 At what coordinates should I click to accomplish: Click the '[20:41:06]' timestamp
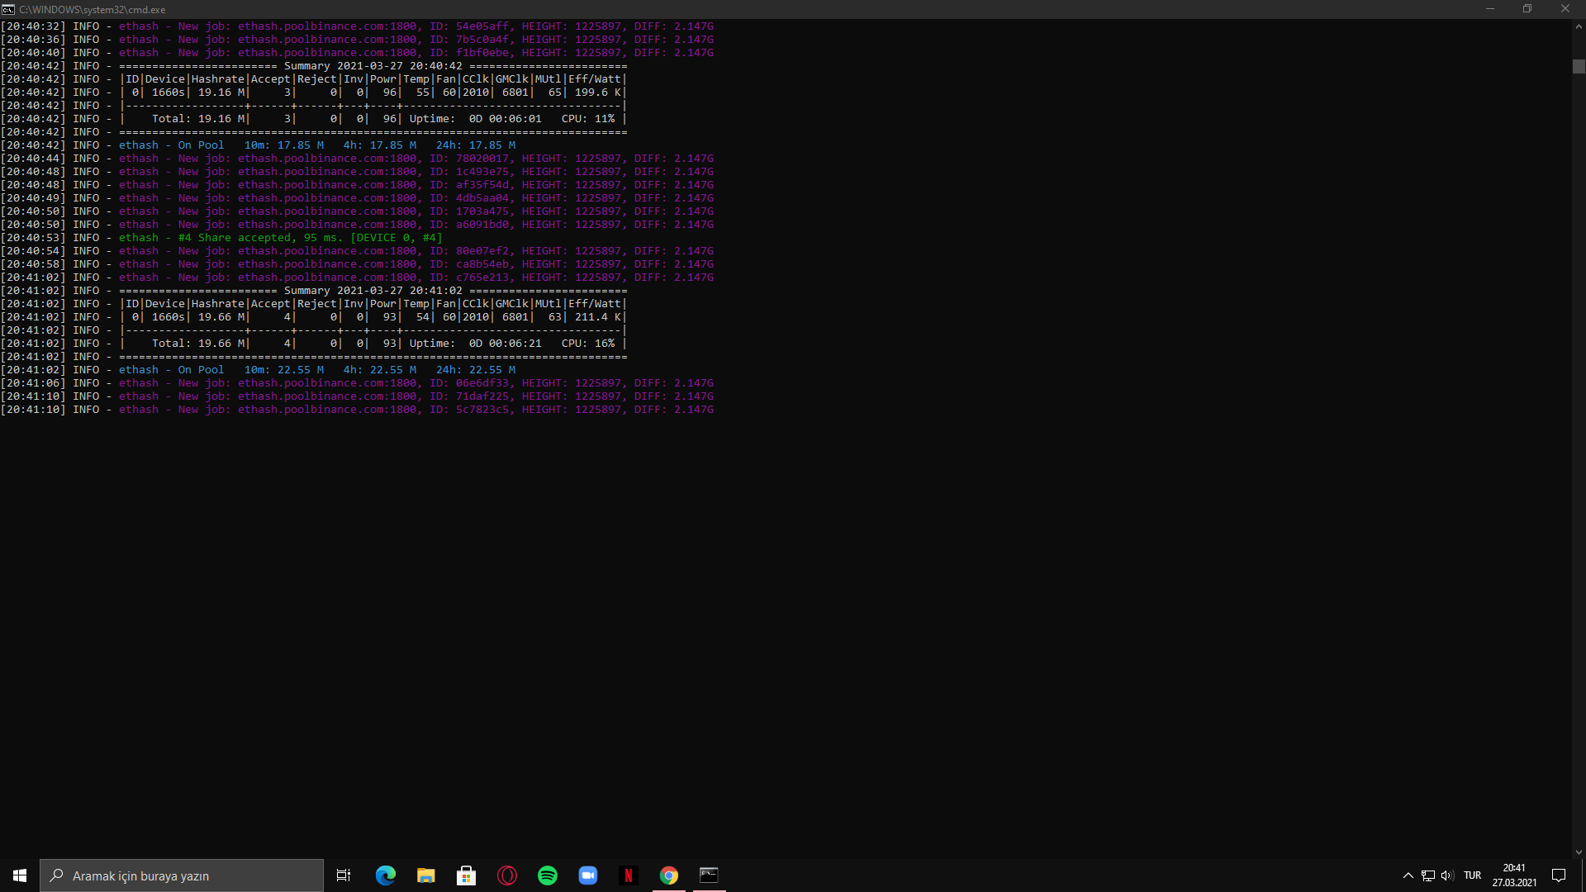(33, 383)
